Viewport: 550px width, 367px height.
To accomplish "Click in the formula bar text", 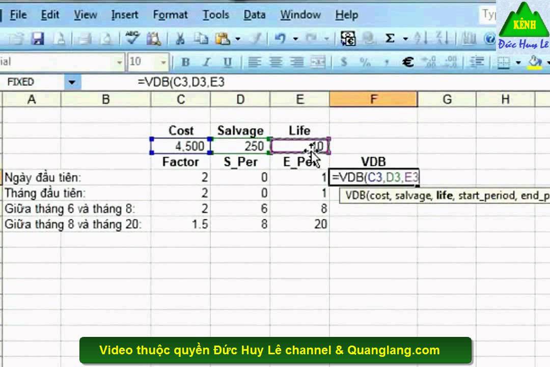I will (181, 82).
